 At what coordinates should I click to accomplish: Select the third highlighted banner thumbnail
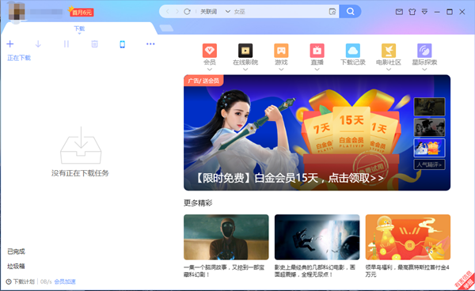pos(429,148)
